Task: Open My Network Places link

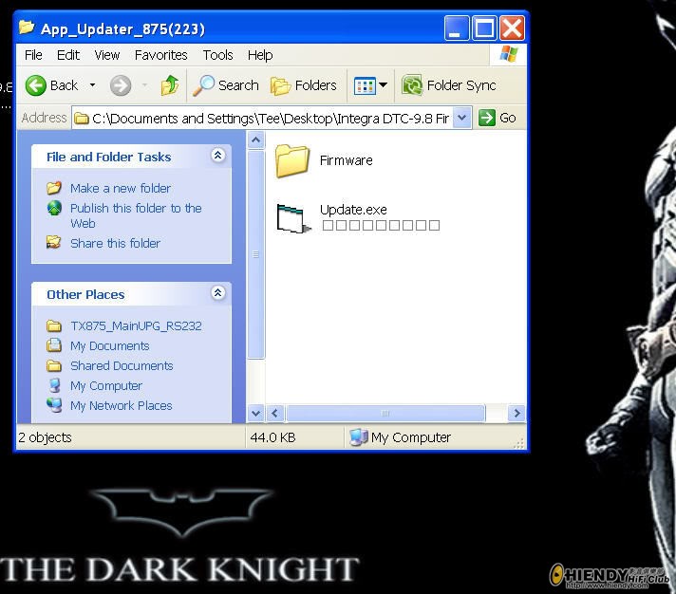Action: (122, 406)
